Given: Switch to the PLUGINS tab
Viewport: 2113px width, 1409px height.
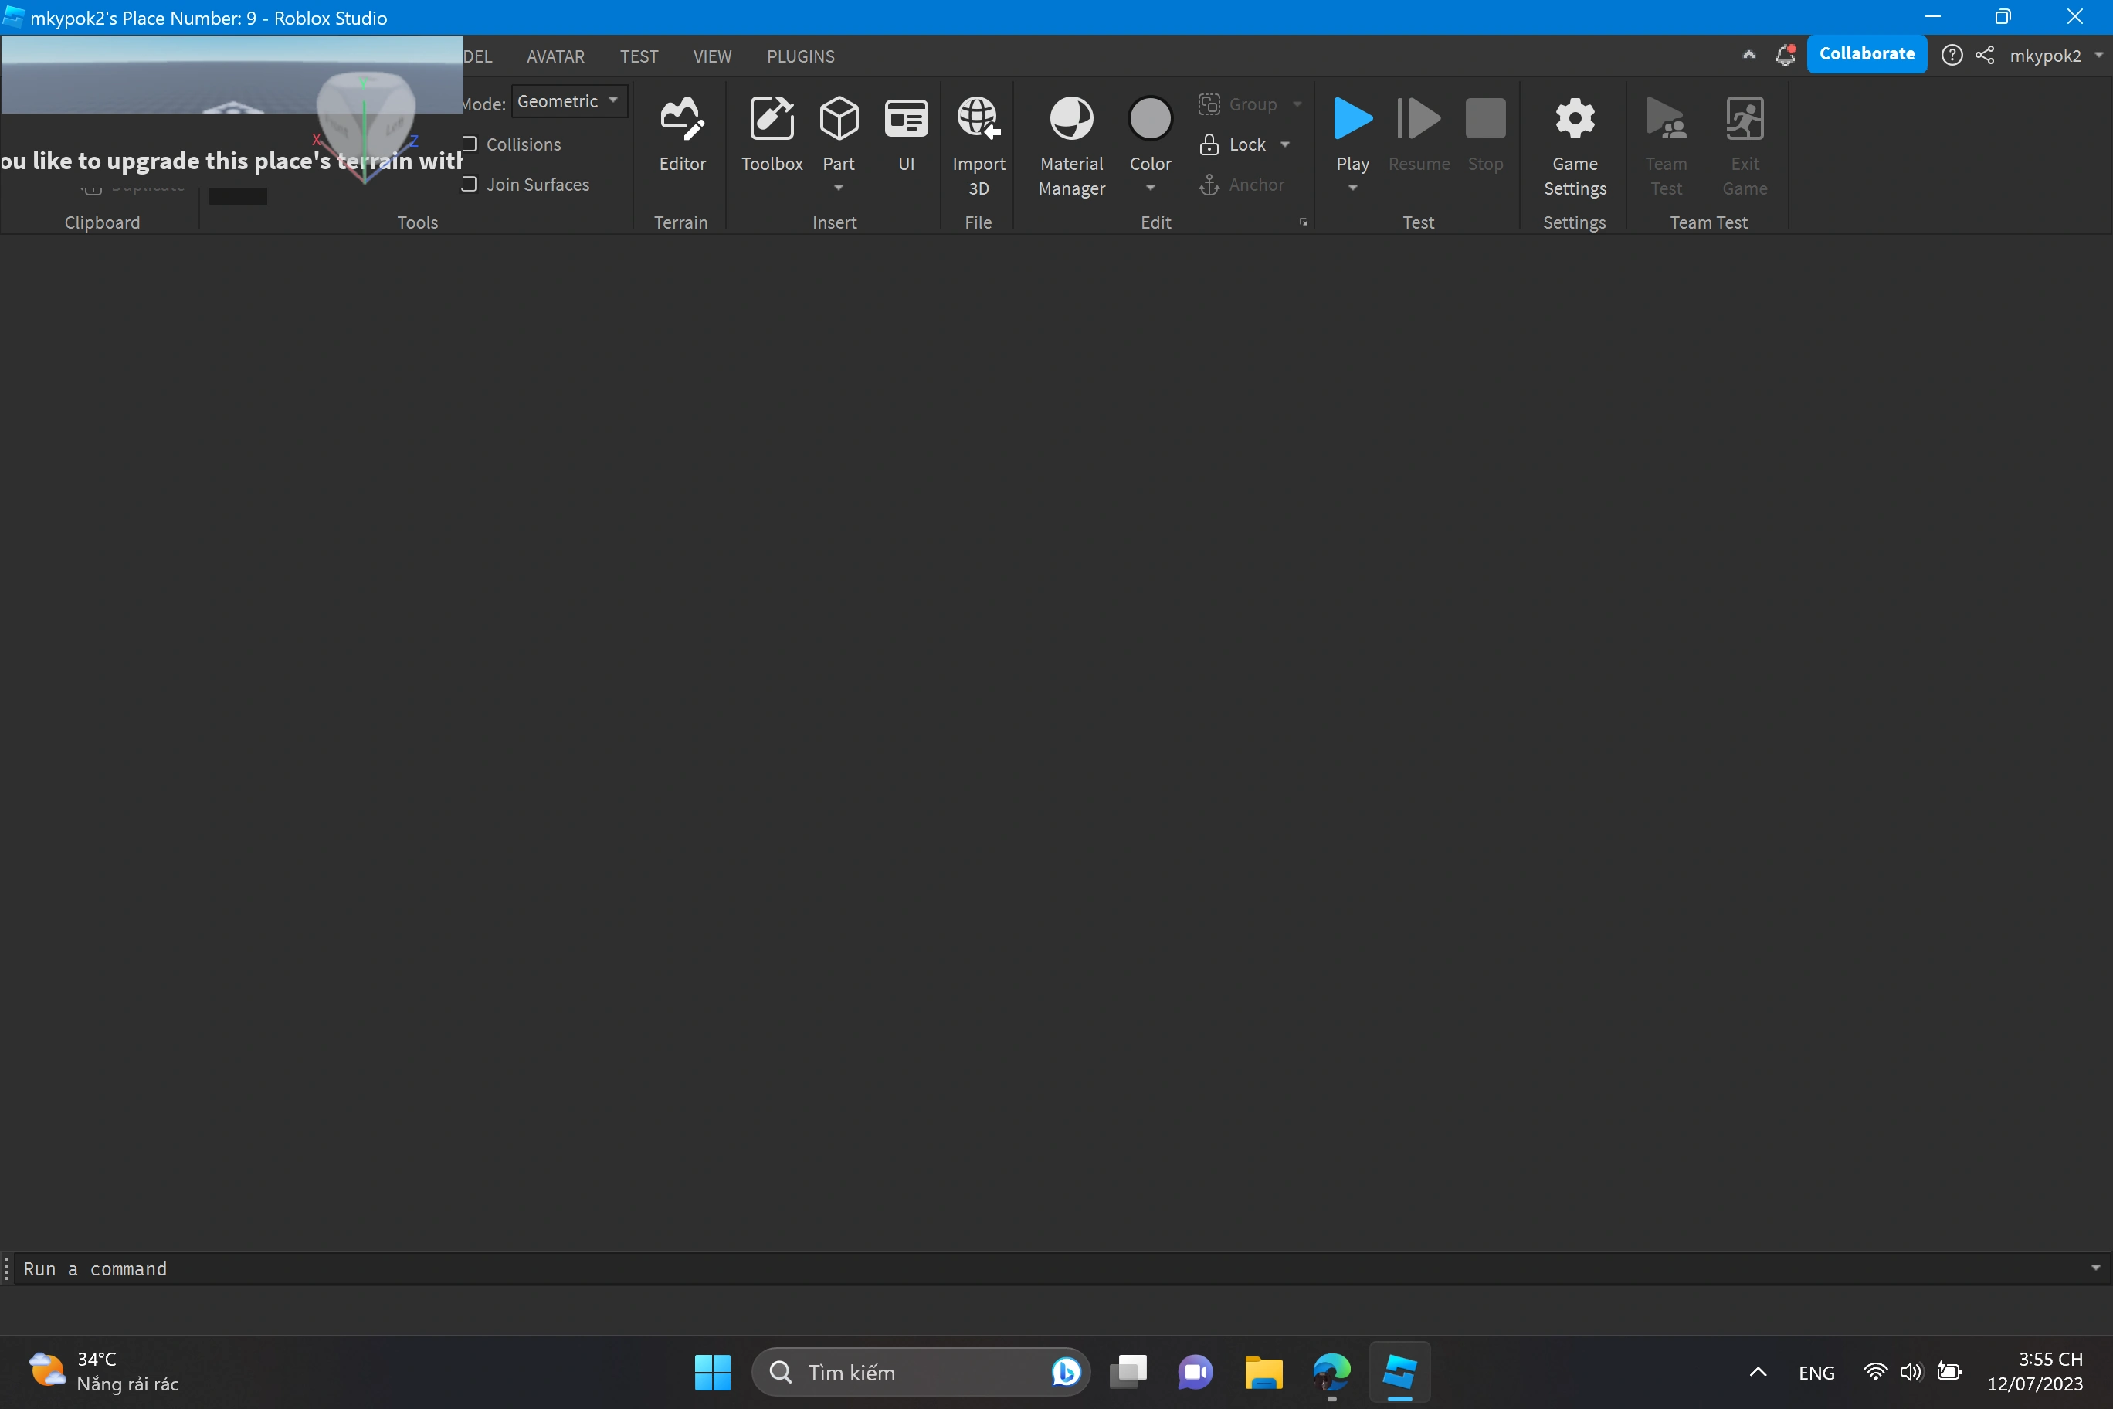Looking at the screenshot, I should point(799,56).
